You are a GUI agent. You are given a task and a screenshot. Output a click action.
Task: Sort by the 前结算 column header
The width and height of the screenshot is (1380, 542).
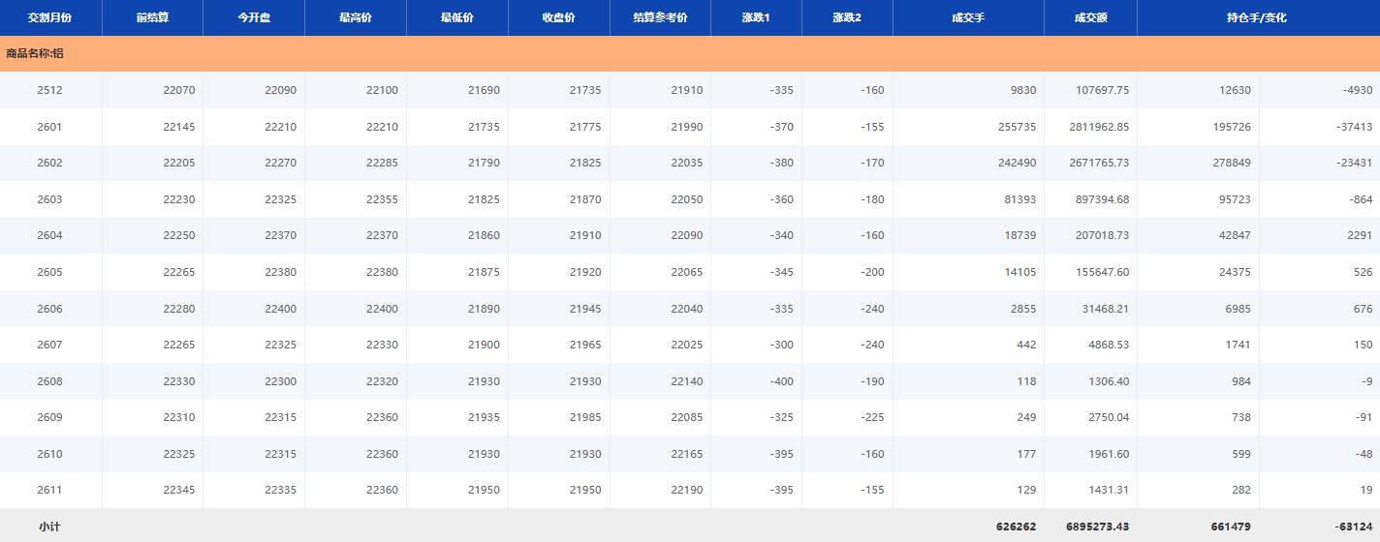pyautogui.click(x=152, y=18)
